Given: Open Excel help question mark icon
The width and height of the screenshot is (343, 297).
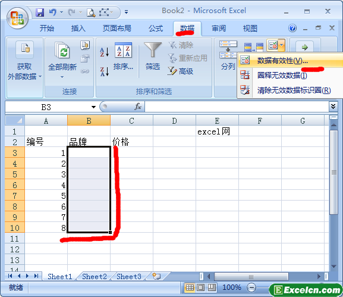Looking at the screenshot, I should (x=292, y=28).
